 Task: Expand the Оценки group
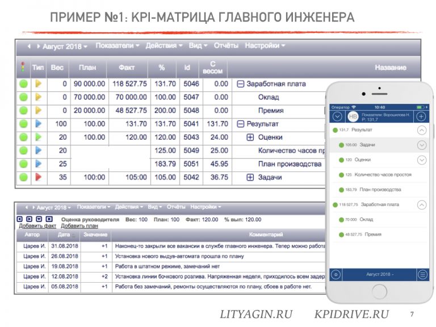coord(250,137)
